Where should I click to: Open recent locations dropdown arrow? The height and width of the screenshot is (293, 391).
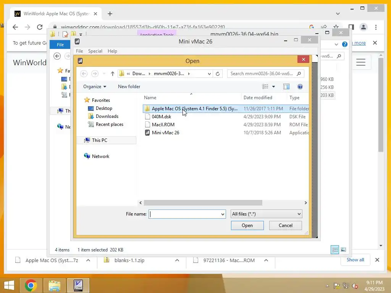tap(104, 74)
